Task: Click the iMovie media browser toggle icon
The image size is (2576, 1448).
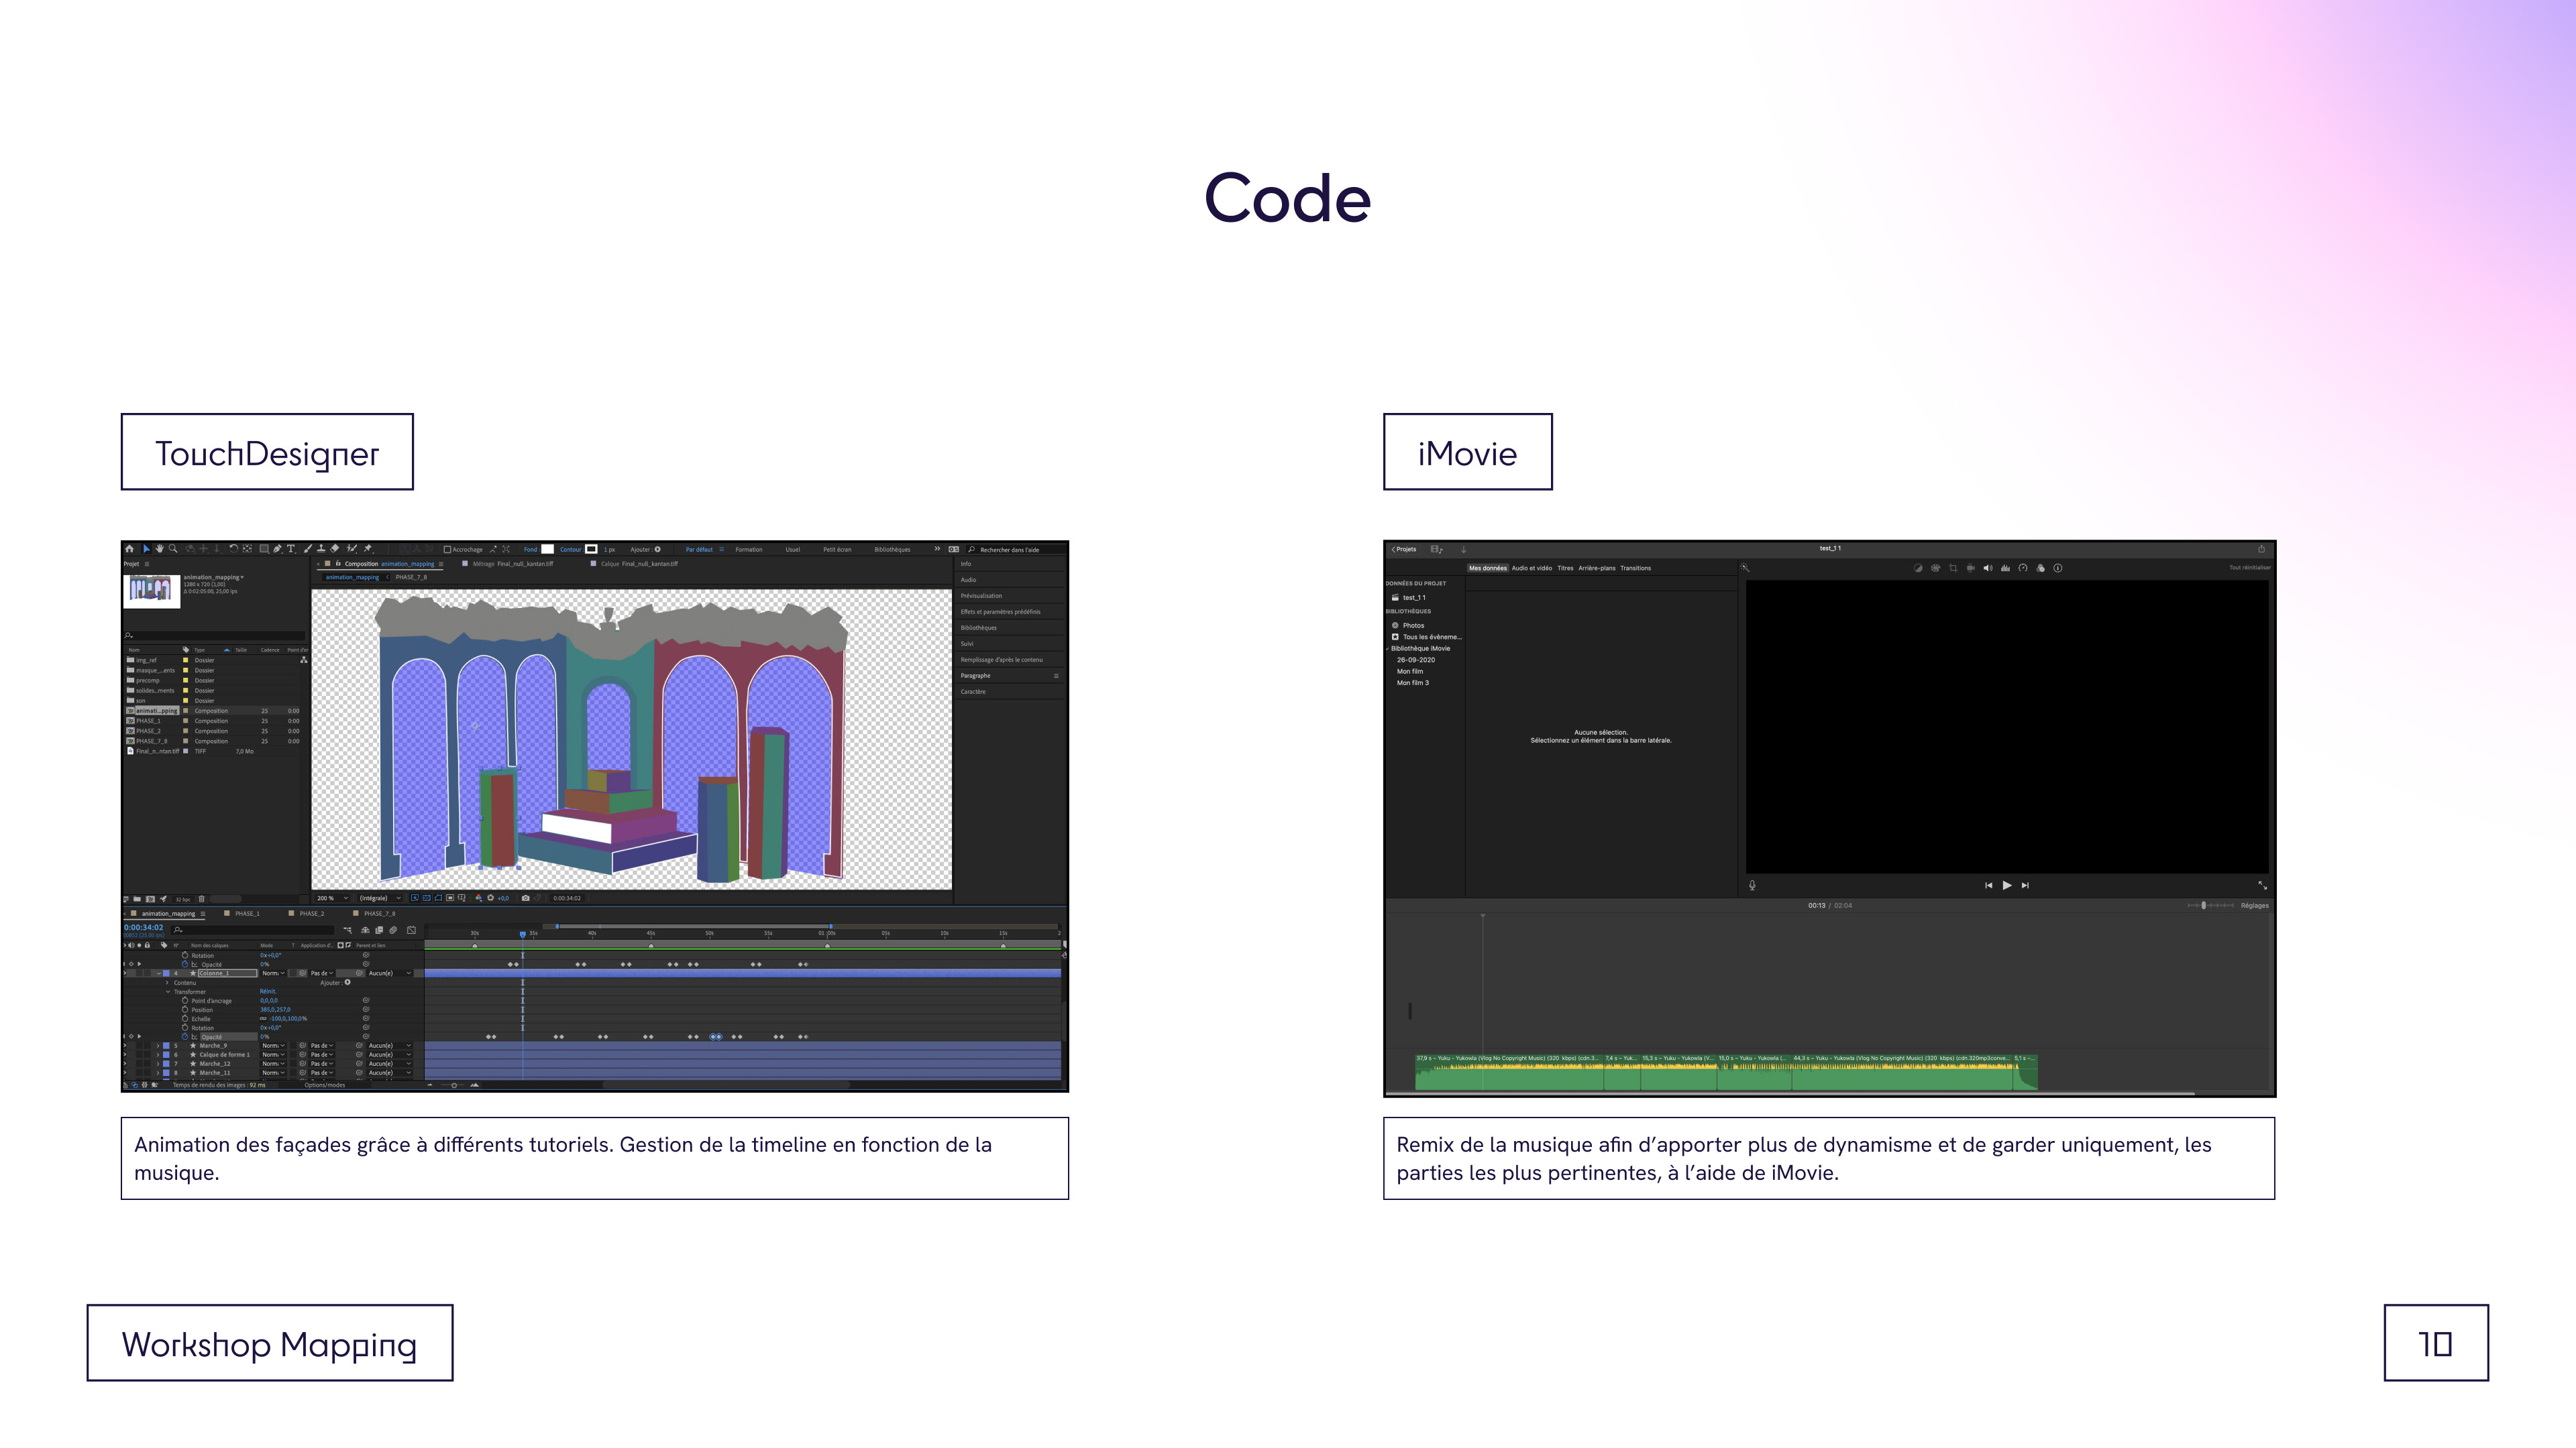Action: tap(1437, 550)
